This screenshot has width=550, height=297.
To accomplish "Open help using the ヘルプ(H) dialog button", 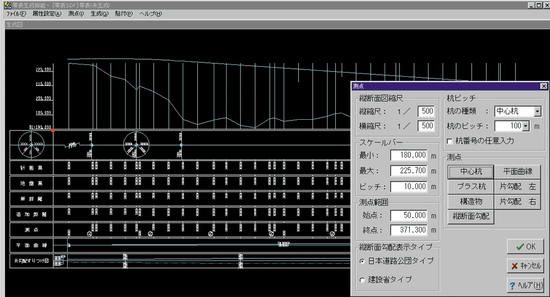I will [525, 285].
